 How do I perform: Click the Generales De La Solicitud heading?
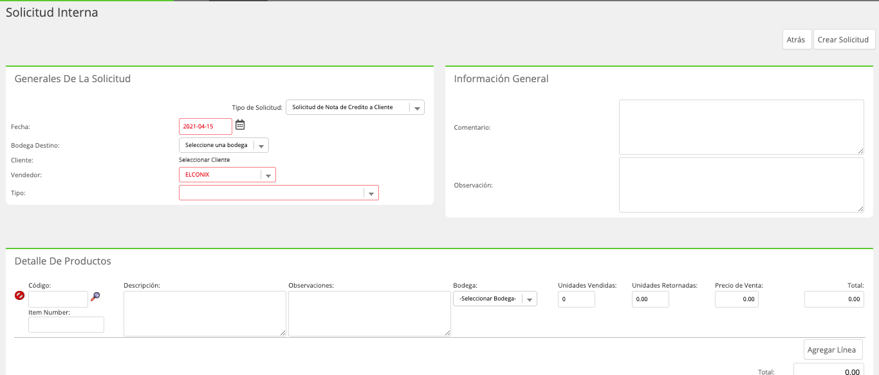[73, 79]
